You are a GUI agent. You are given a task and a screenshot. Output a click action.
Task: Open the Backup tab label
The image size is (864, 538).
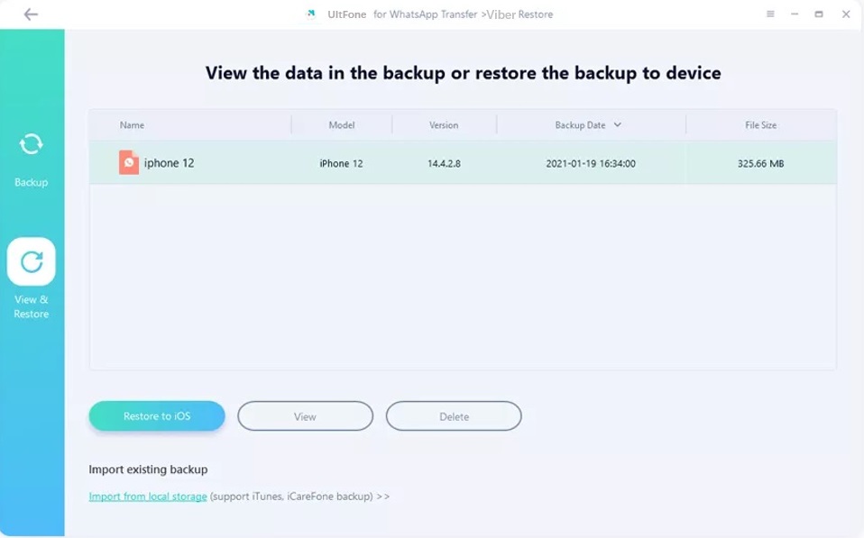click(32, 182)
